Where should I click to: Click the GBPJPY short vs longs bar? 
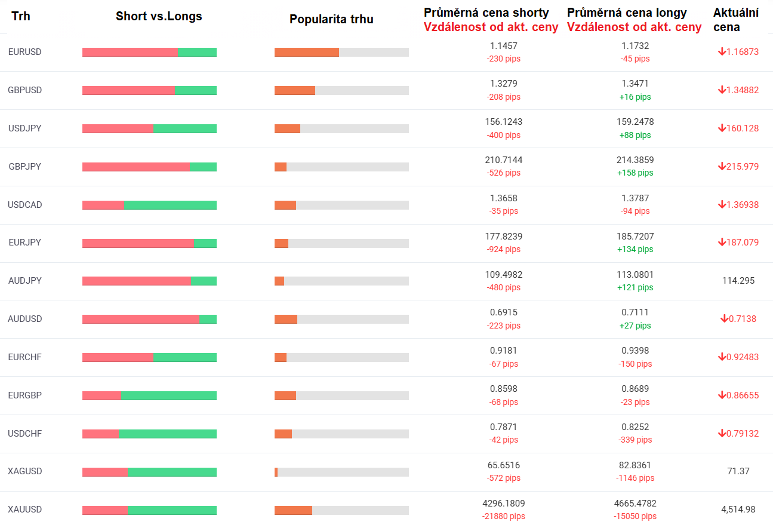pyautogui.click(x=149, y=167)
